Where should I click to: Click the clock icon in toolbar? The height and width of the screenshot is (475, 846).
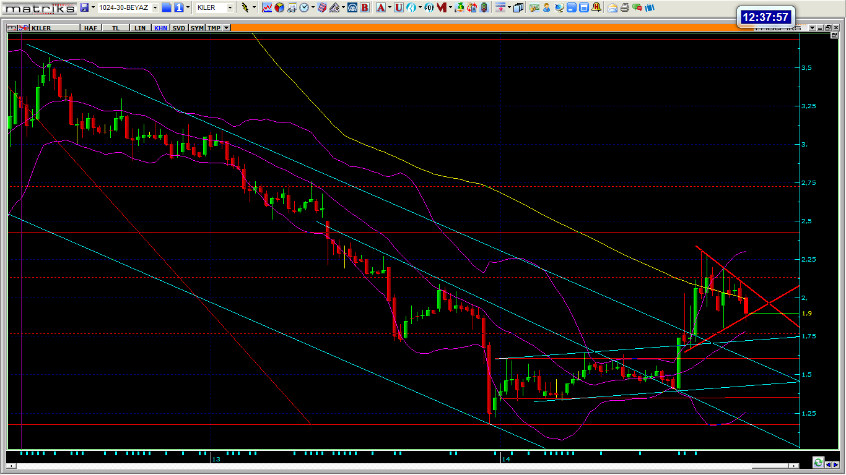point(304,7)
